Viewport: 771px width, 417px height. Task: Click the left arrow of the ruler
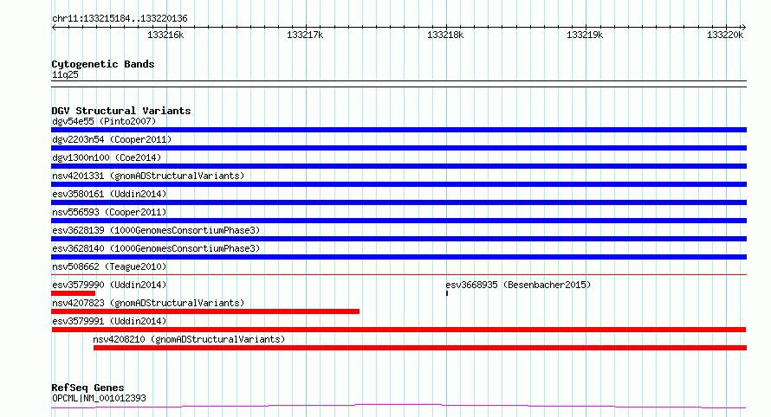pos(54,28)
